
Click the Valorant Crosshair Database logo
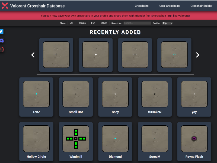[5, 6]
